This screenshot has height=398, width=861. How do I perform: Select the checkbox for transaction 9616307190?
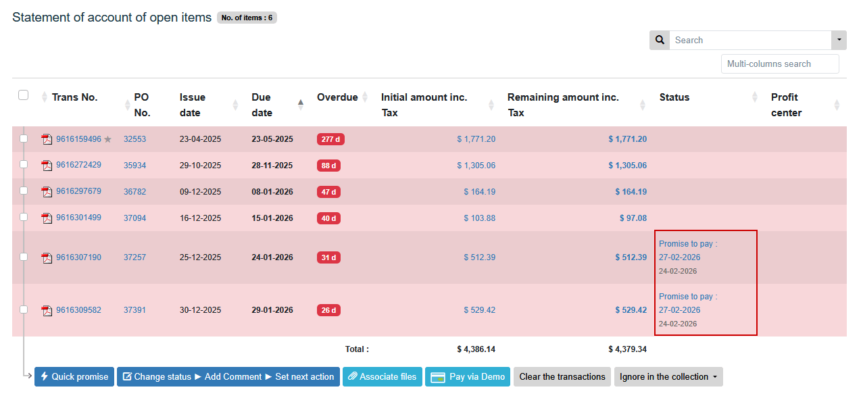coord(24,256)
